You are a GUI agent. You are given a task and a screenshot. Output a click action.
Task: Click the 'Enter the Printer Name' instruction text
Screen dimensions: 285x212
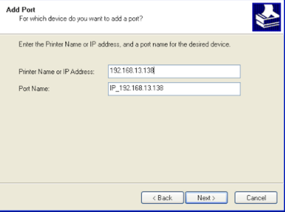(x=124, y=44)
